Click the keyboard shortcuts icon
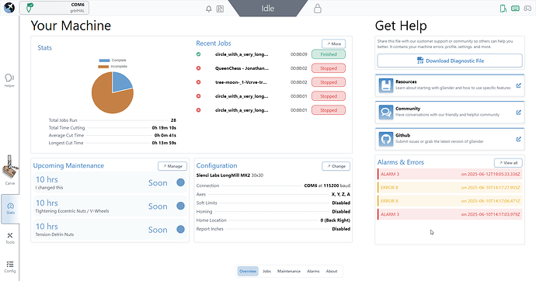 515,9
